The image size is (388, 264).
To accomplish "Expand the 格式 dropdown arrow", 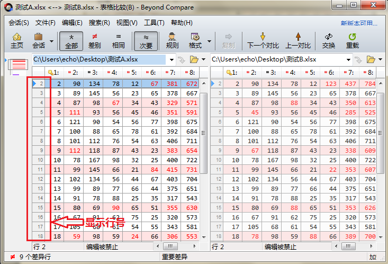I will (209, 41).
